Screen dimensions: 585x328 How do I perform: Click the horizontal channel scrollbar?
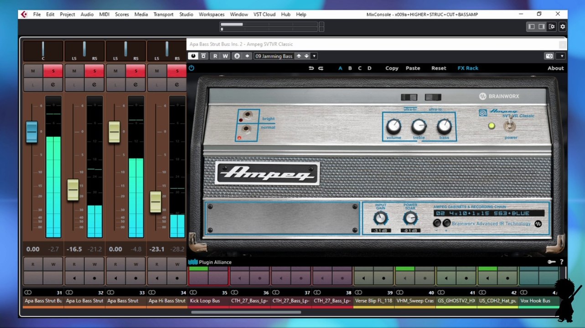point(246,312)
